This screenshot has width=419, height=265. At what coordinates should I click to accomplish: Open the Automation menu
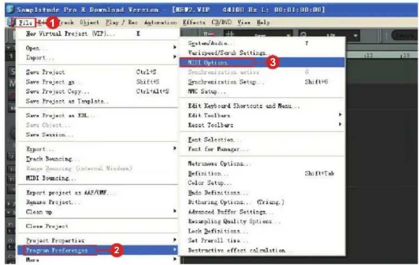pos(160,22)
